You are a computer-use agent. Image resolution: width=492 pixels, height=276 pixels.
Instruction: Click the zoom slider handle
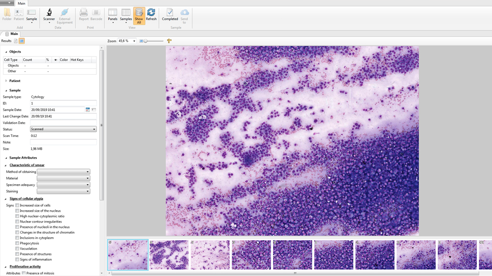tap(145, 41)
